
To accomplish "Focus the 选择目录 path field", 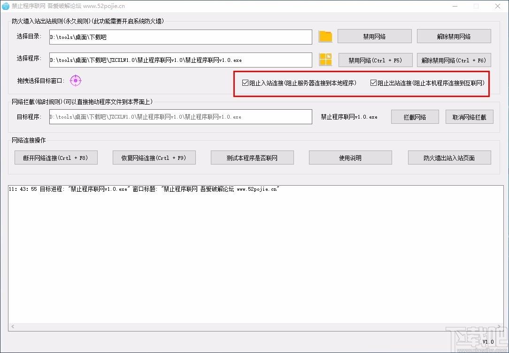I will [181, 37].
